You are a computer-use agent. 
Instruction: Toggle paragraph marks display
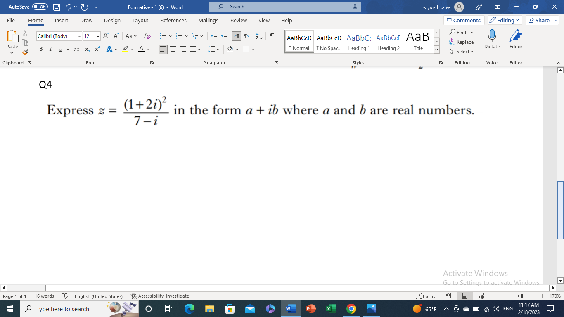coord(271,36)
